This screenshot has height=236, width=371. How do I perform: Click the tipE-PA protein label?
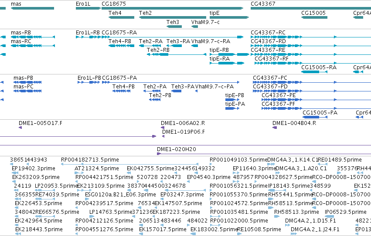pyautogui.click(x=235, y=104)
